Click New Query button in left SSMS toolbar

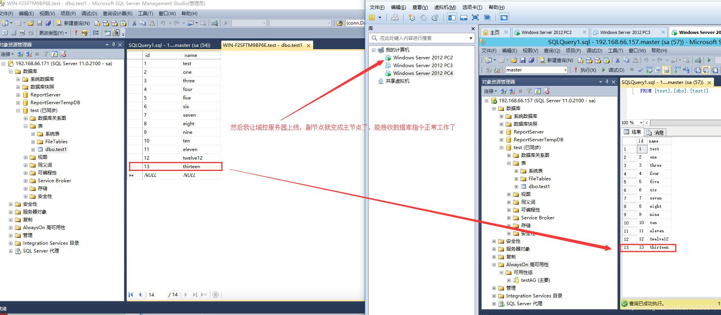coord(73,23)
